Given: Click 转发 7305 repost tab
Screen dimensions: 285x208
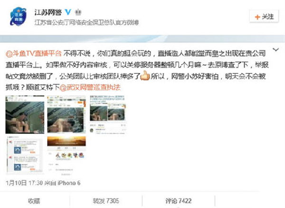Looking at the screenshot, I should (106, 201).
